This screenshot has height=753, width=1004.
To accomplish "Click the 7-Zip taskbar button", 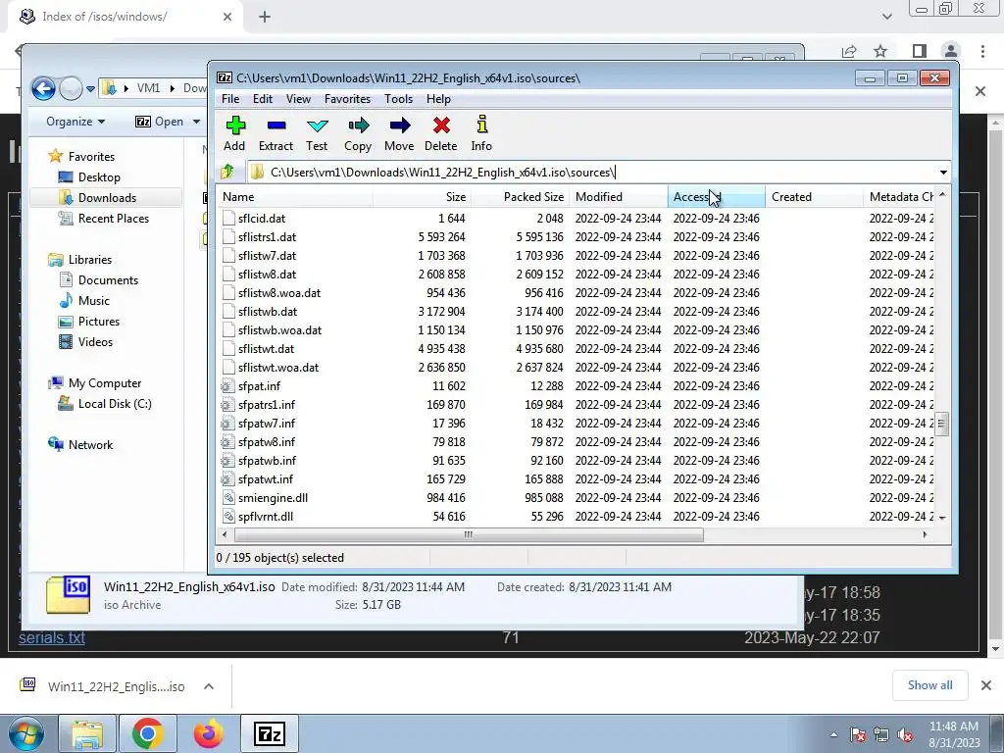I will 269,734.
